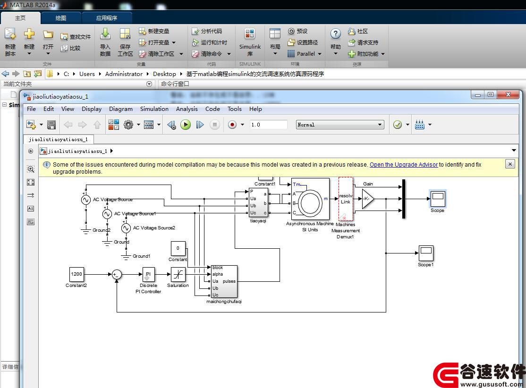Open the Display menu in Simulink
The image size is (526, 388).
[x=92, y=109]
